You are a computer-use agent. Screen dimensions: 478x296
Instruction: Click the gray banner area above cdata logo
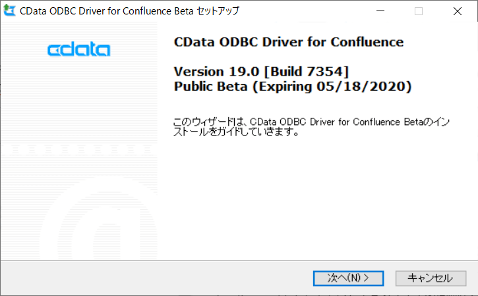(79, 30)
